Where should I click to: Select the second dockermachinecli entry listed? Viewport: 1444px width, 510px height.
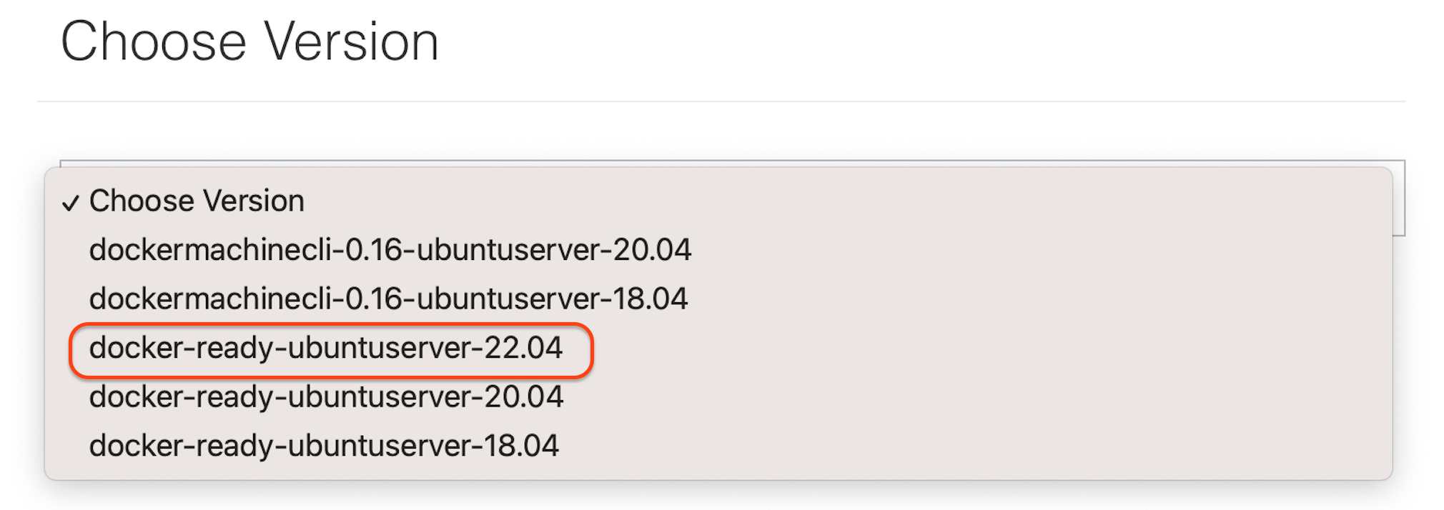[388, 299]
